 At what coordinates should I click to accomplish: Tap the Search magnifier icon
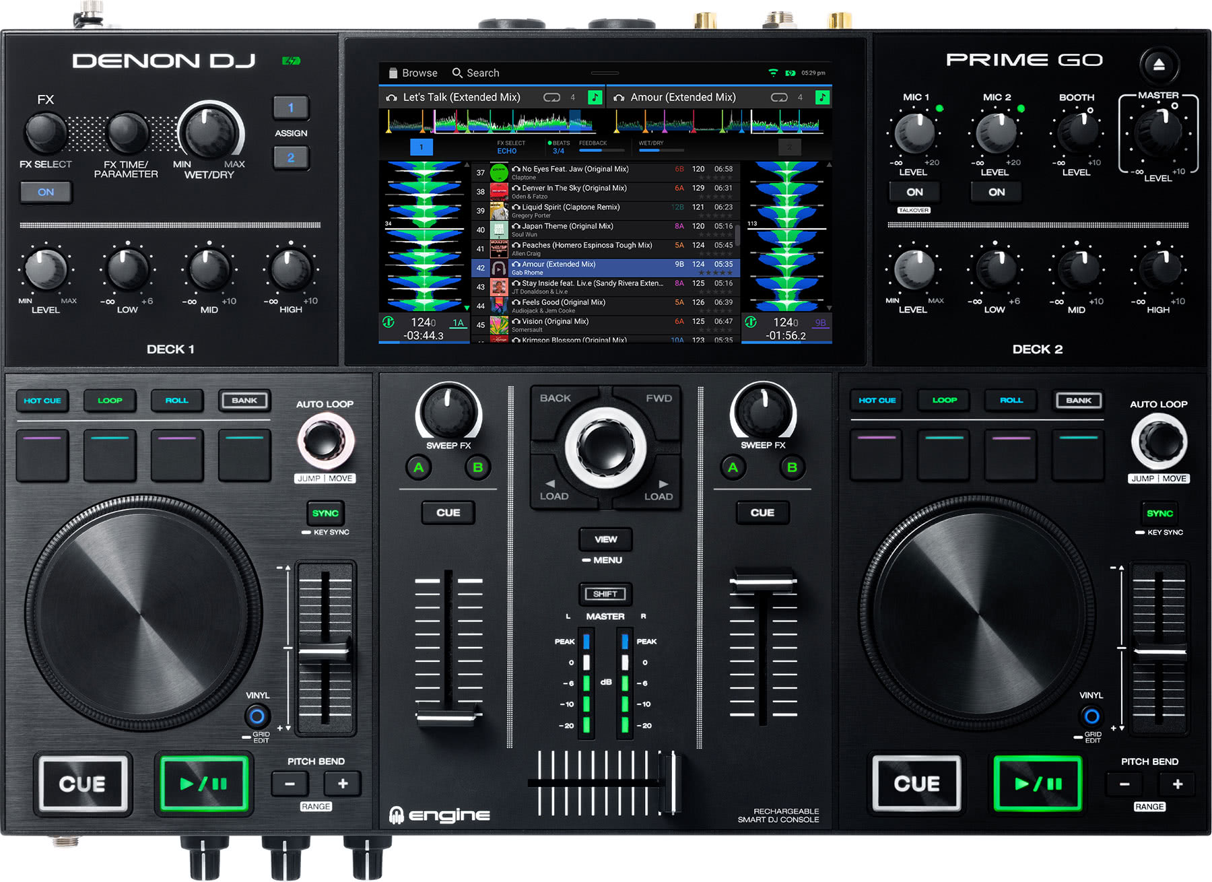(x=457, y=72)
